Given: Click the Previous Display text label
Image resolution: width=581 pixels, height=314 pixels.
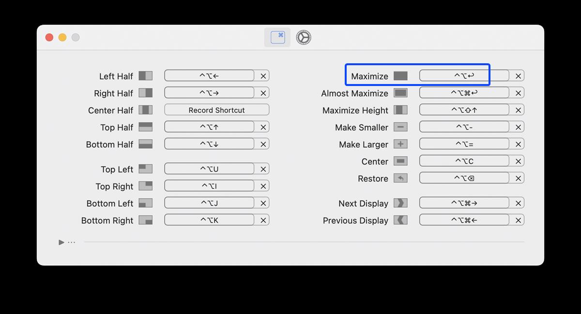Looking at the screenshot, I should click(355, 220).
